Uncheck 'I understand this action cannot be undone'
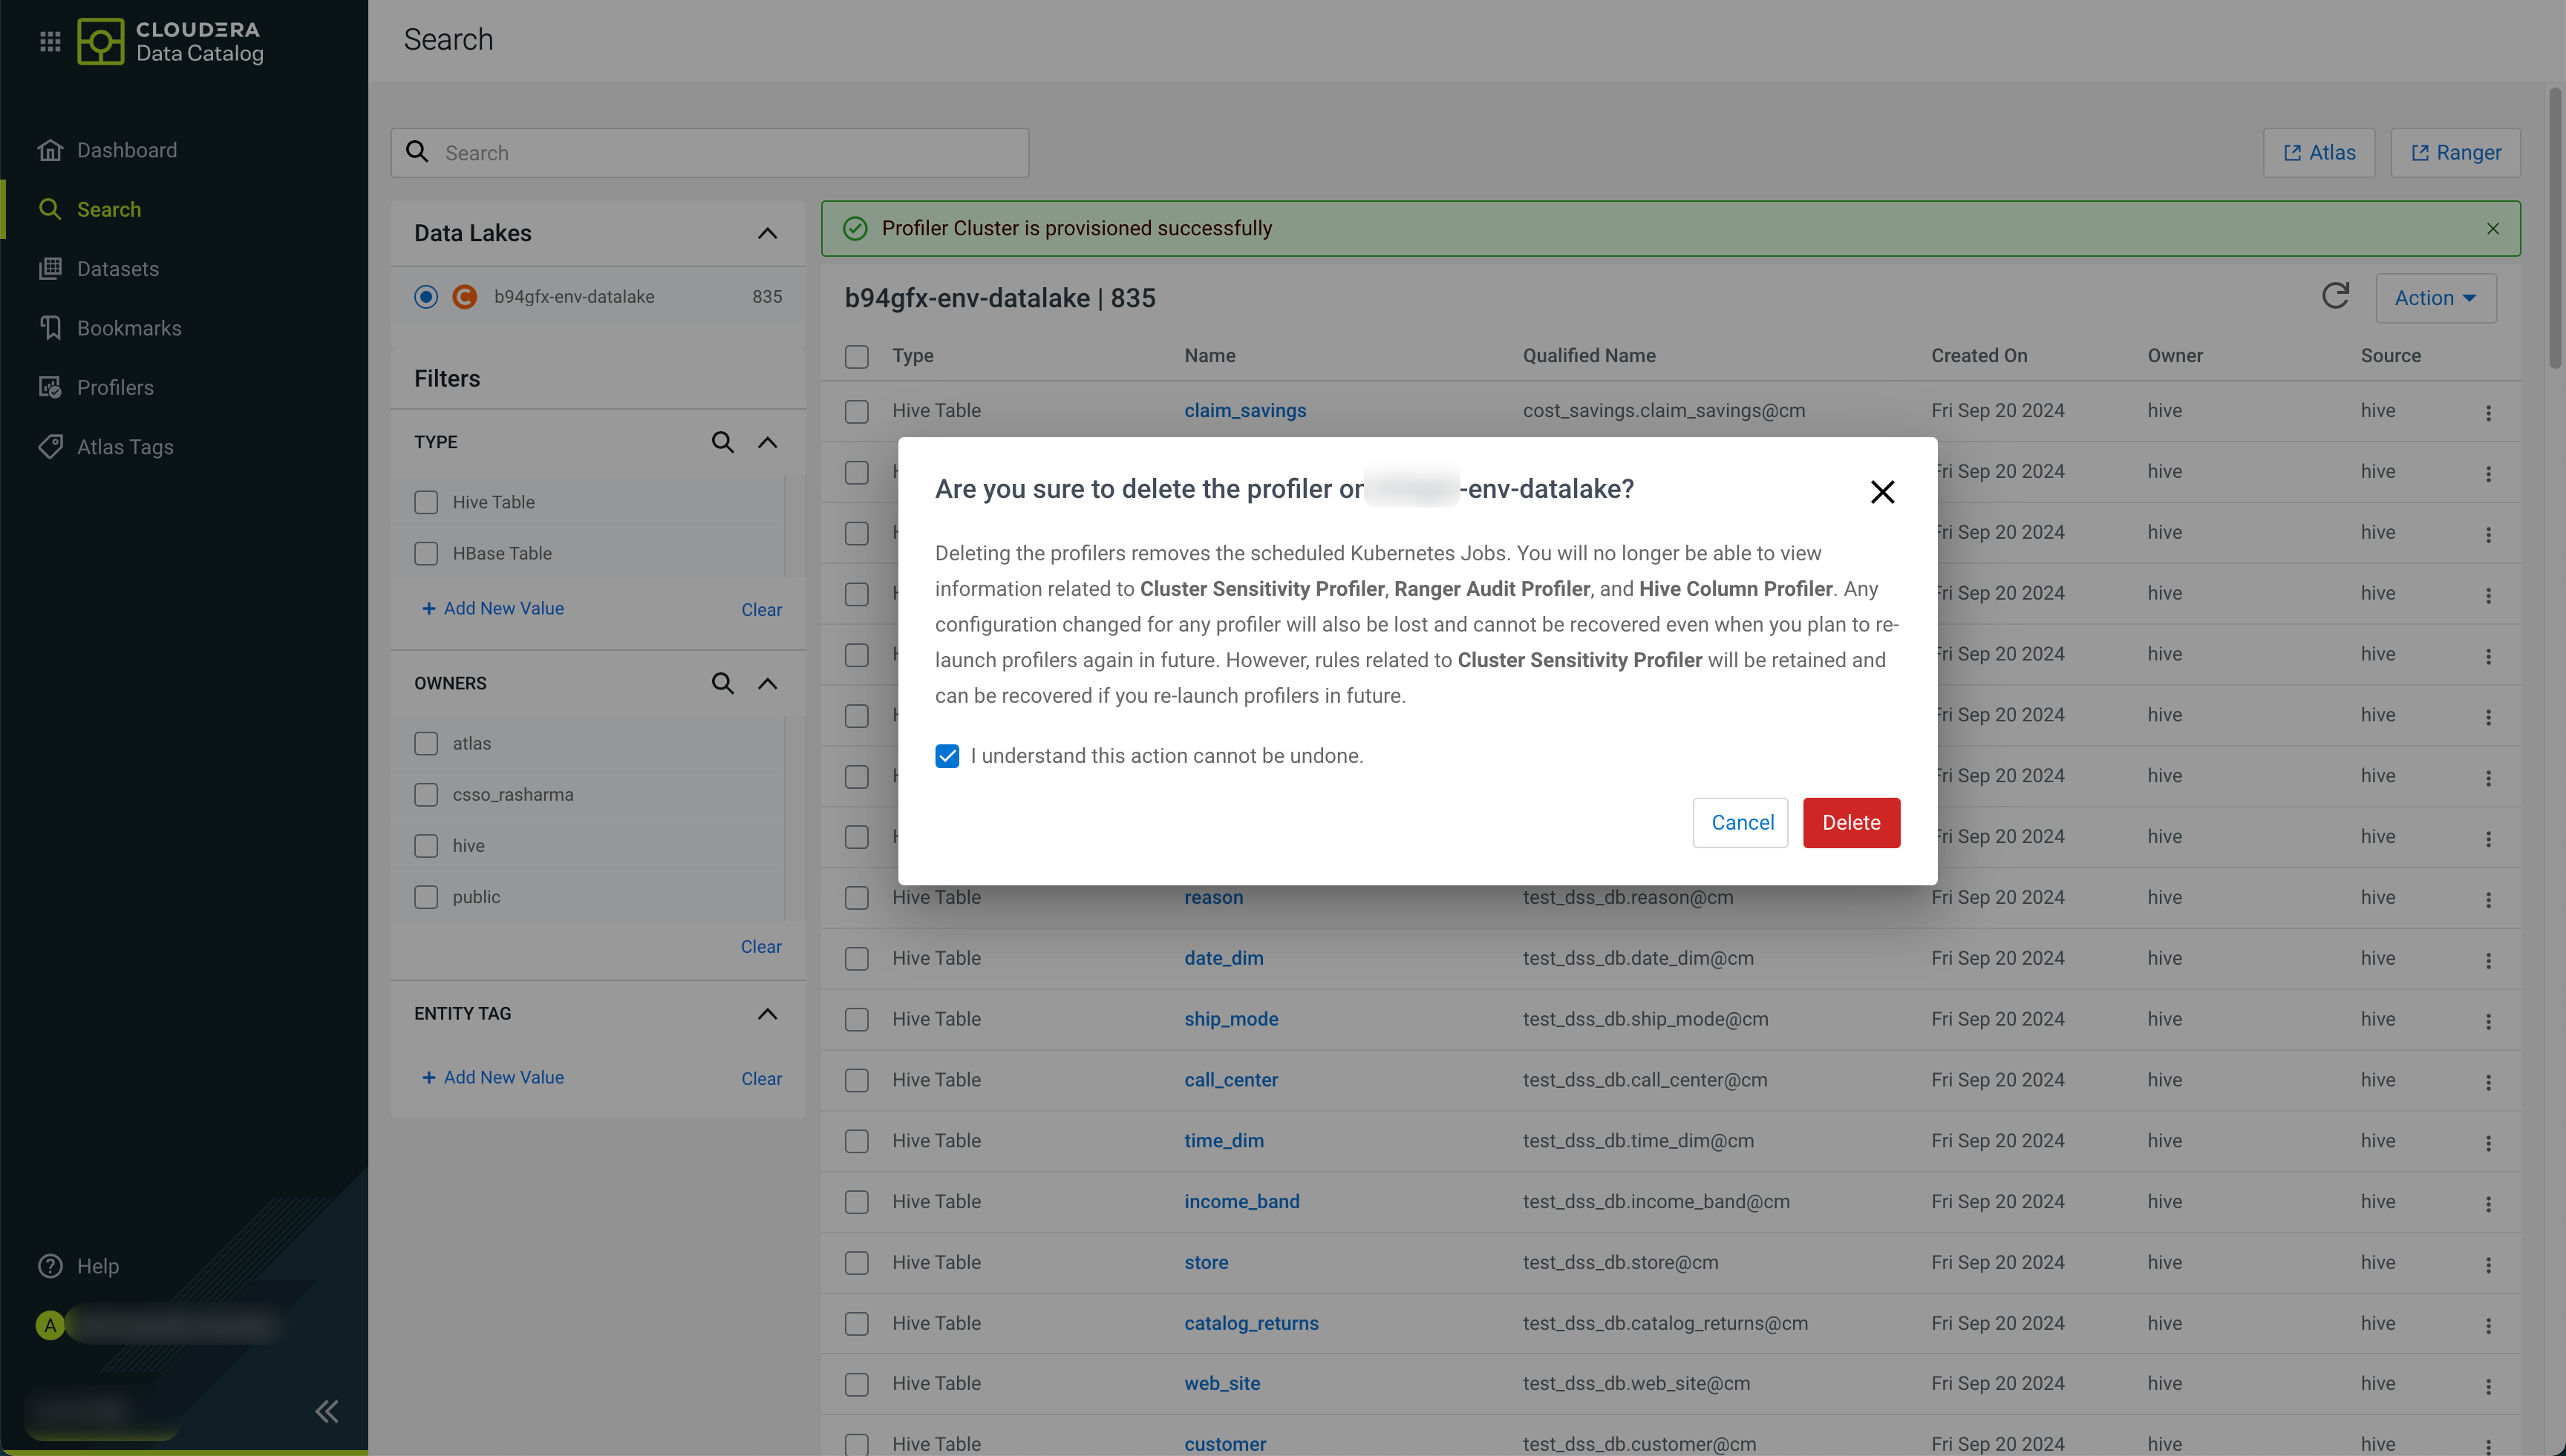This screenshot has height=1456, width=2566. (x=947, y=756)
